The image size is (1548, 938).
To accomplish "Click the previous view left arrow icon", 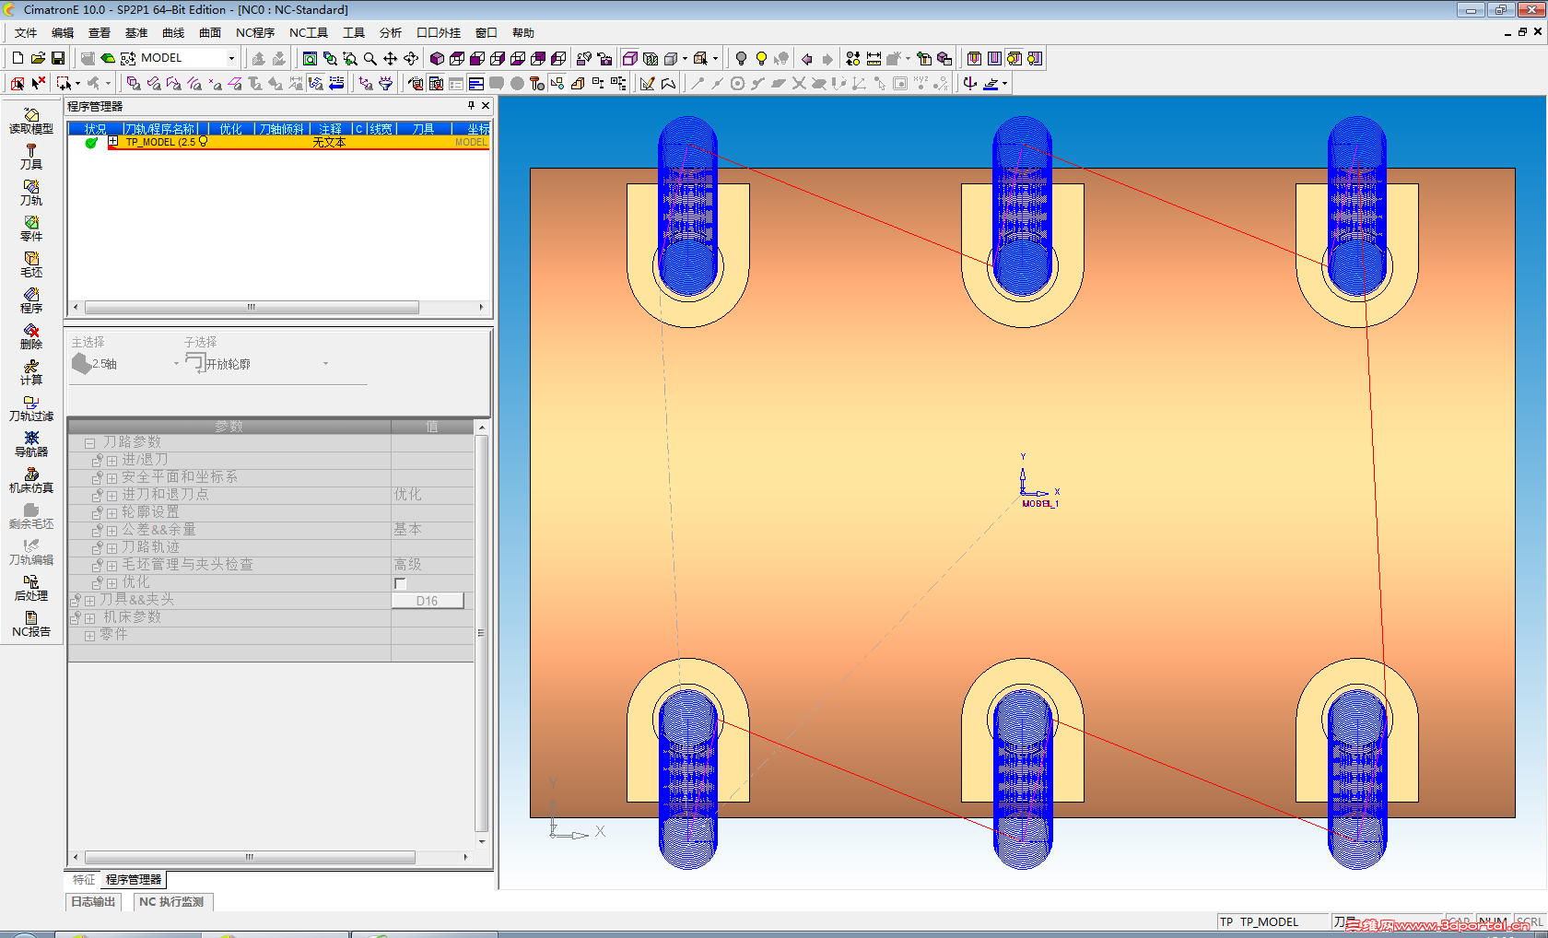I will 807,58.
